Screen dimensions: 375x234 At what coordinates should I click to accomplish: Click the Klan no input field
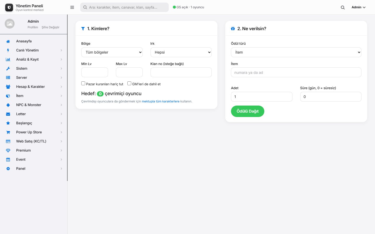pyautogui.click(x=181, y=72)
